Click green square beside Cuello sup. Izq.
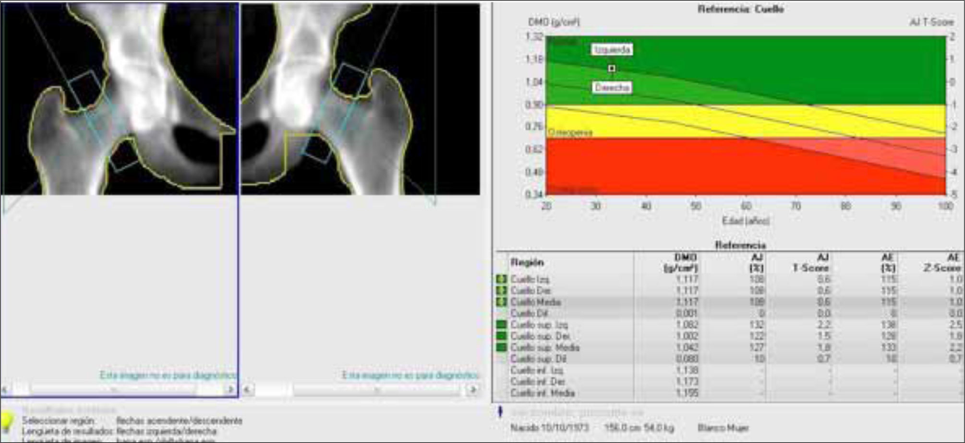 coord(502,325)
